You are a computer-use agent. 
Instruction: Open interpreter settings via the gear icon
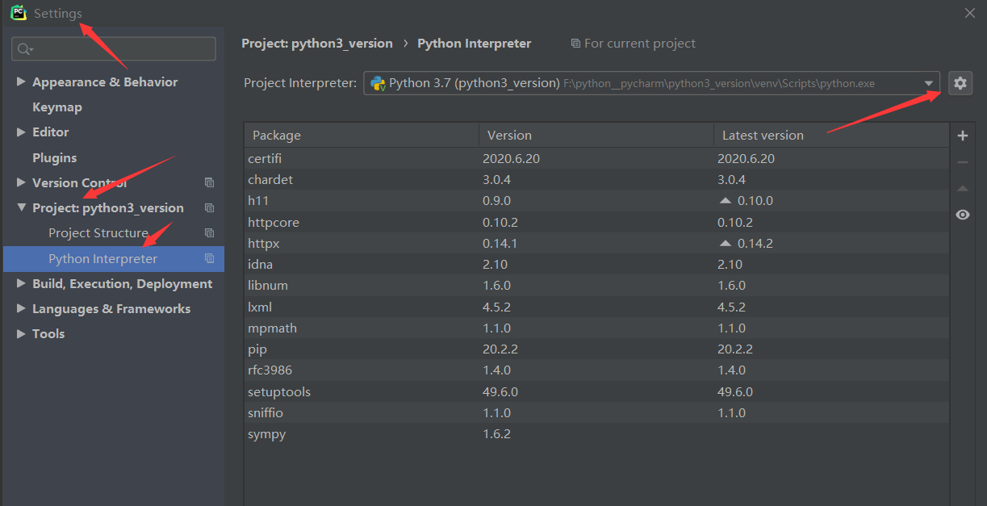960,82
